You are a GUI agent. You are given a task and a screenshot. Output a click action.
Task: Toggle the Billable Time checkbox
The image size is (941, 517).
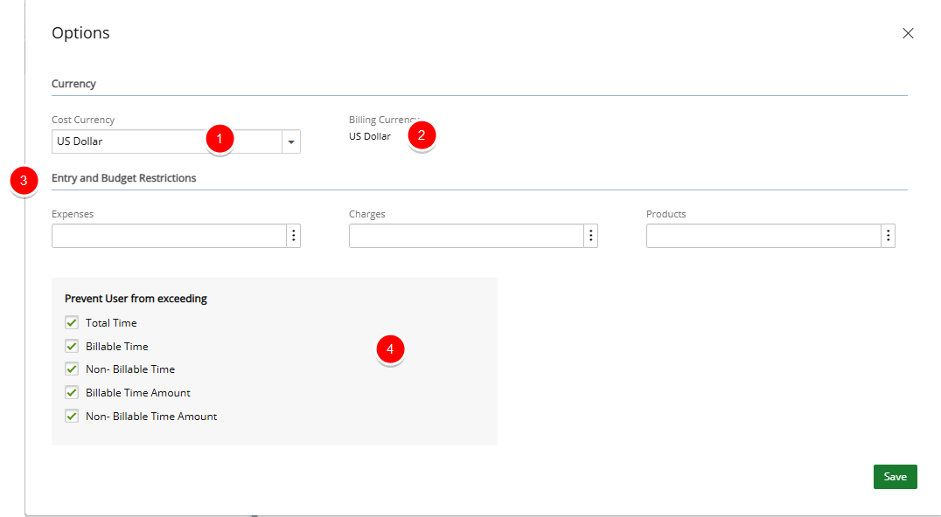pos(72,346)
